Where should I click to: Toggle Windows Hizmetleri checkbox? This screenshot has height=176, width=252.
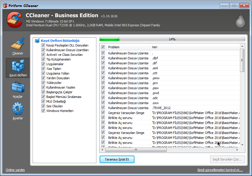click(x=43, y=111)
